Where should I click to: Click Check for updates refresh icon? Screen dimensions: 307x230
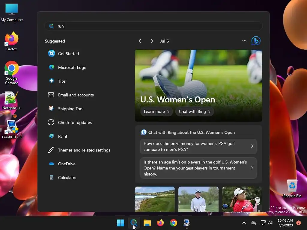point(51,122)
